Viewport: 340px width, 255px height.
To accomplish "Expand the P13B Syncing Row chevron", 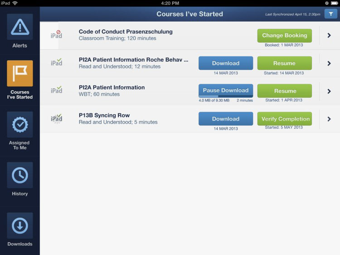I will (329, 119).
